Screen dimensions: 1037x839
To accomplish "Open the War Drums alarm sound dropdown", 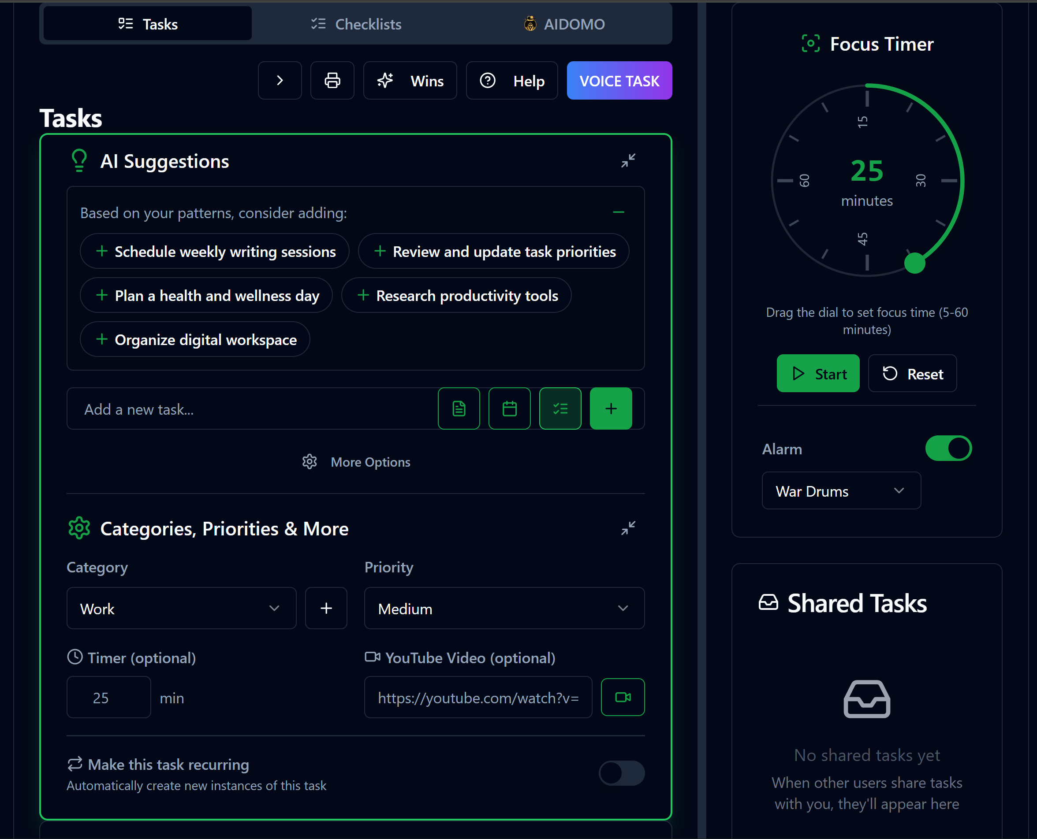I will [x=841, y=490].
